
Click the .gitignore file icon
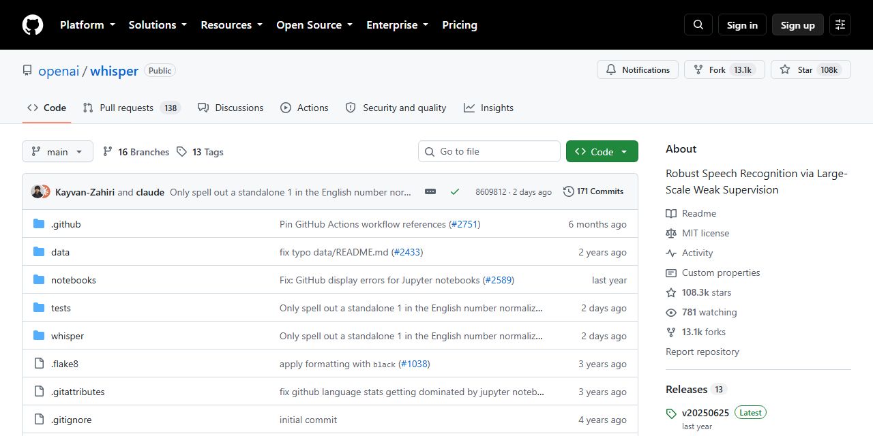(x=39, y=420)
